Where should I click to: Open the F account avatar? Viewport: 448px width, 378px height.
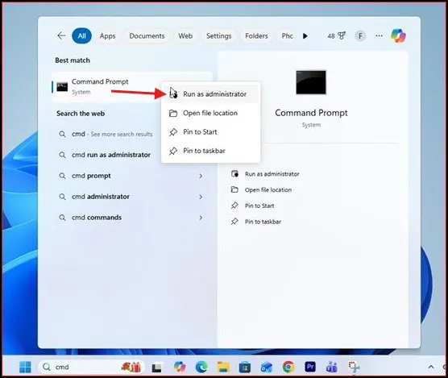coord(360,36)
